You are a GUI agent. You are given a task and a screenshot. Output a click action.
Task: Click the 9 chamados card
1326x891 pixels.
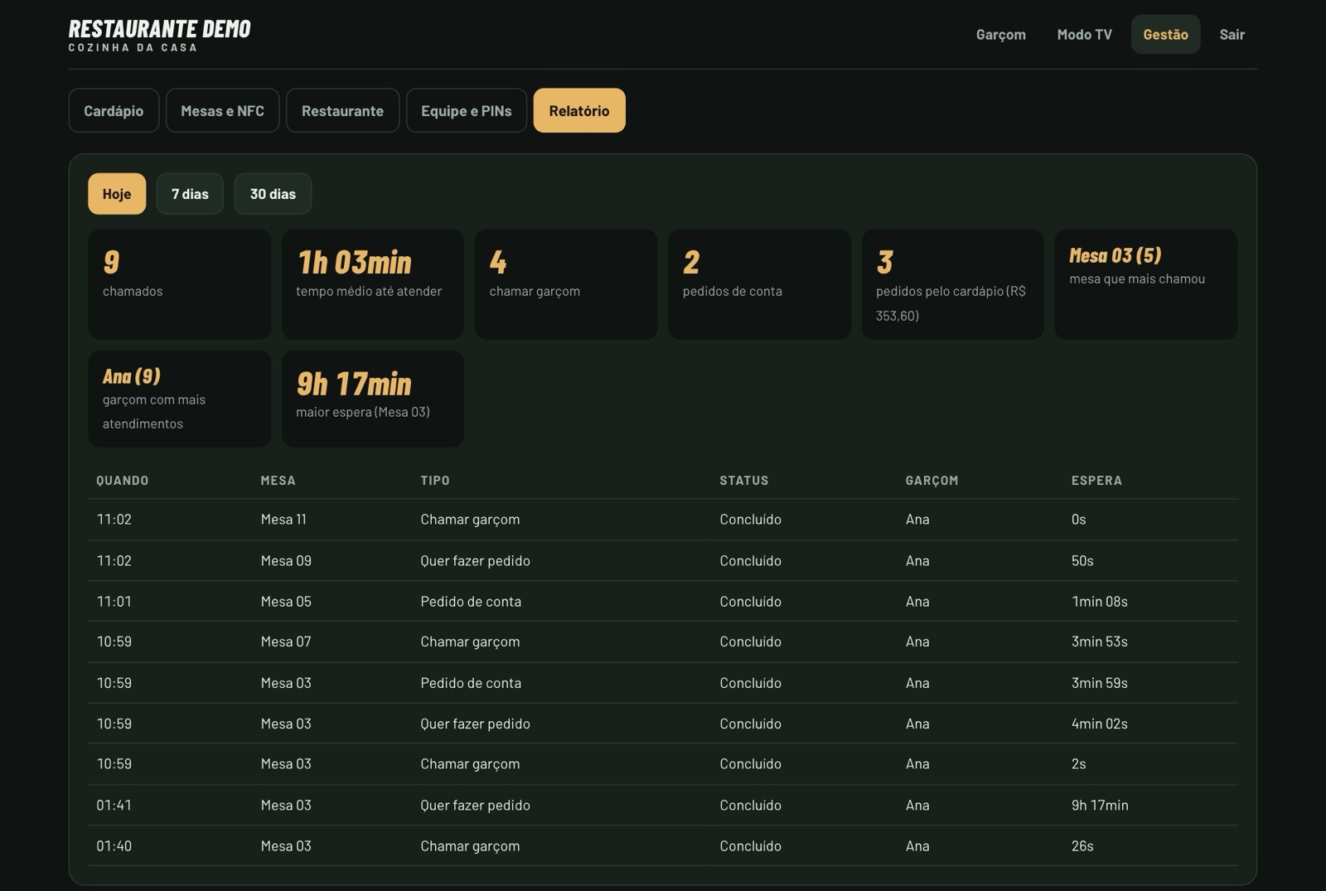click(x=179, y=284)
